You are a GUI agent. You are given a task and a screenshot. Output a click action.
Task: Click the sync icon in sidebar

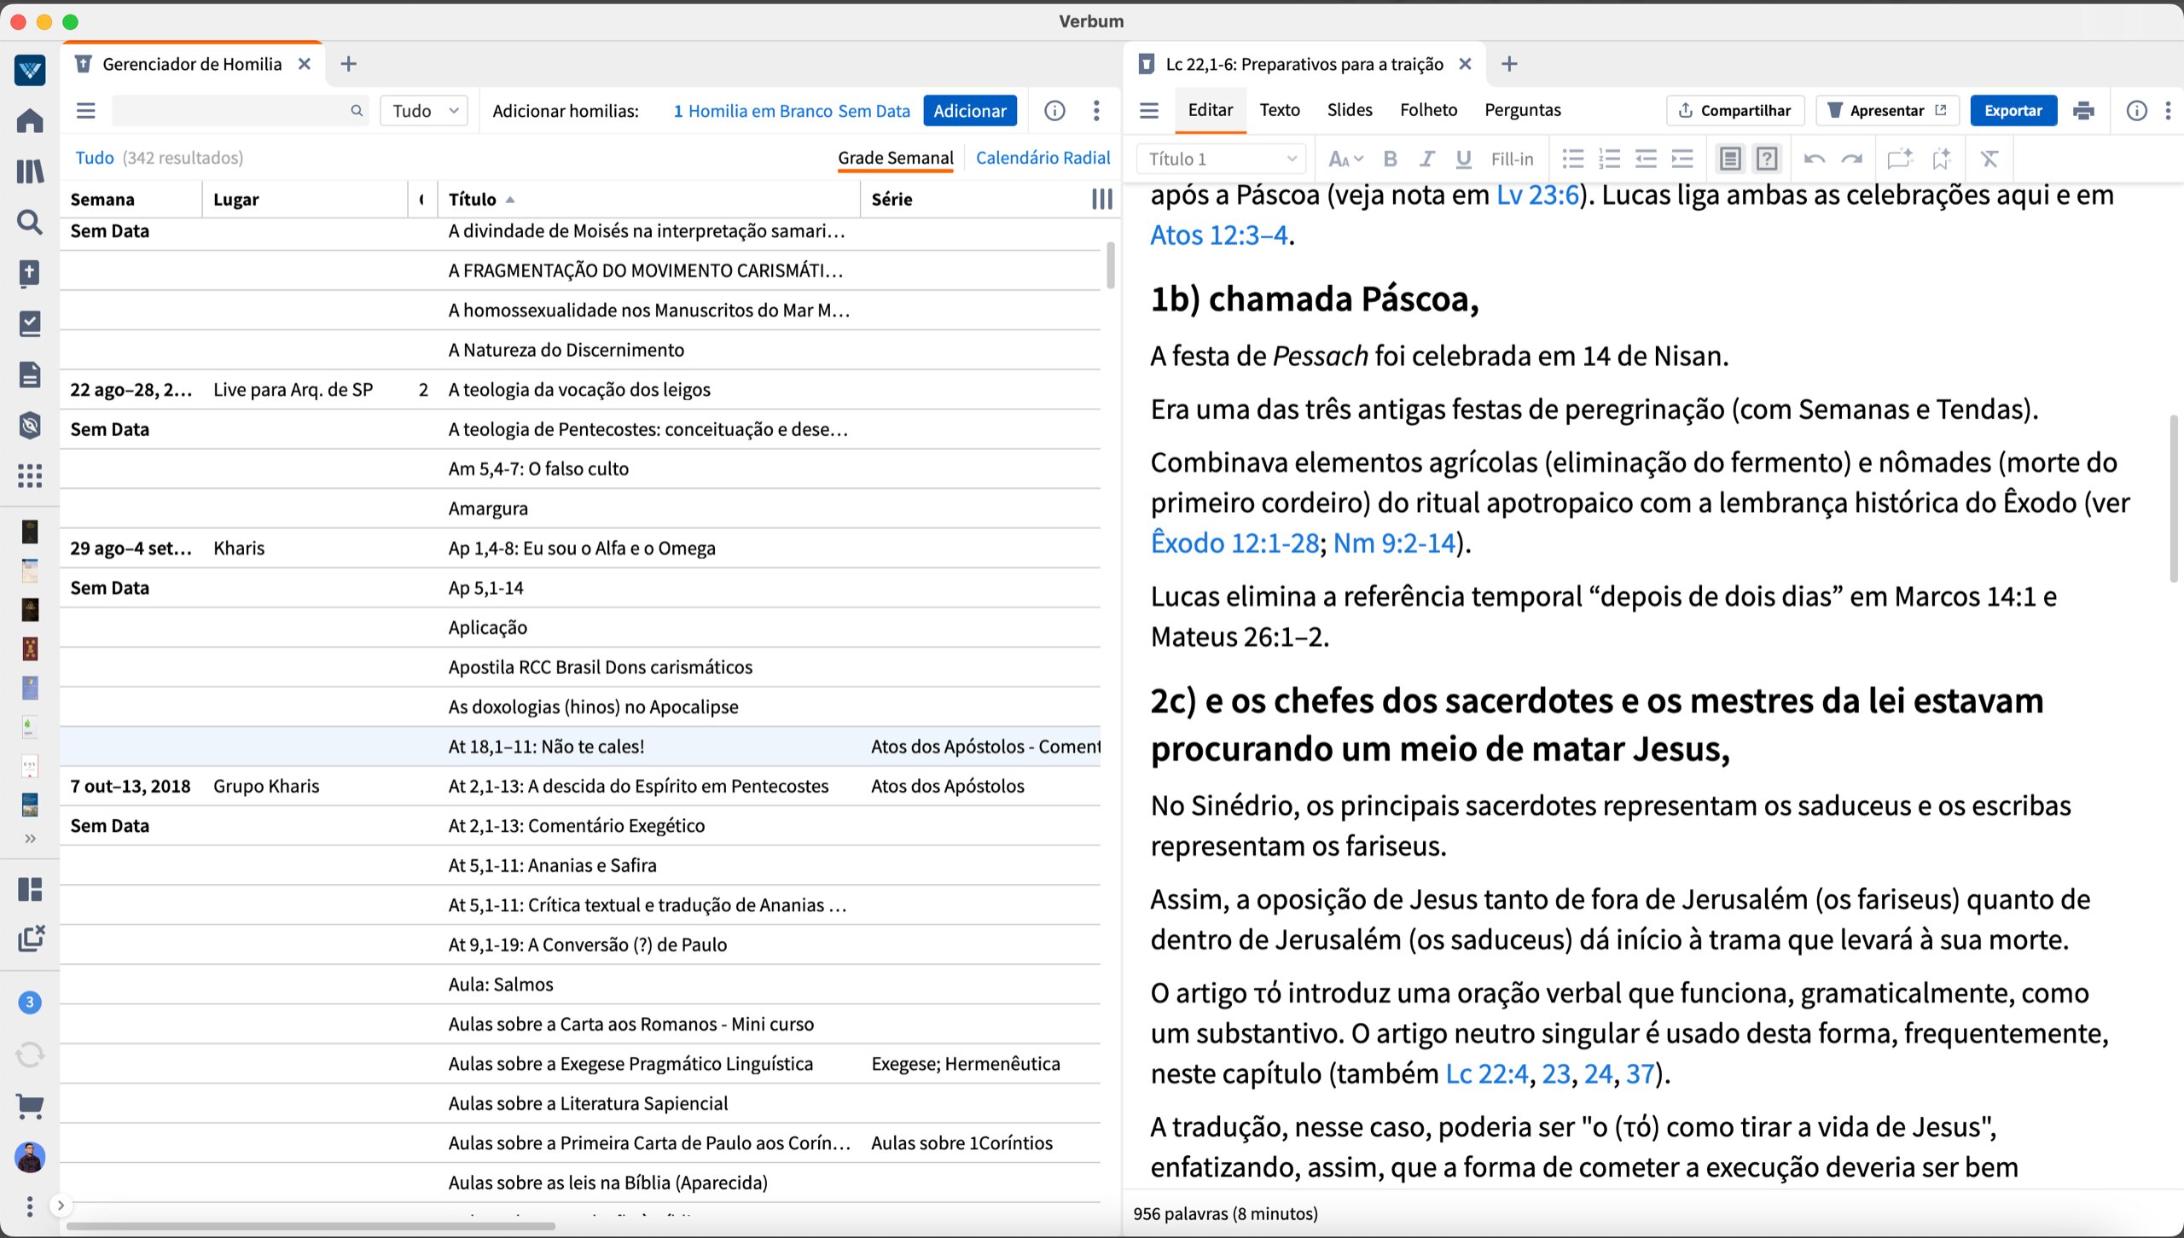(30, 1055)
